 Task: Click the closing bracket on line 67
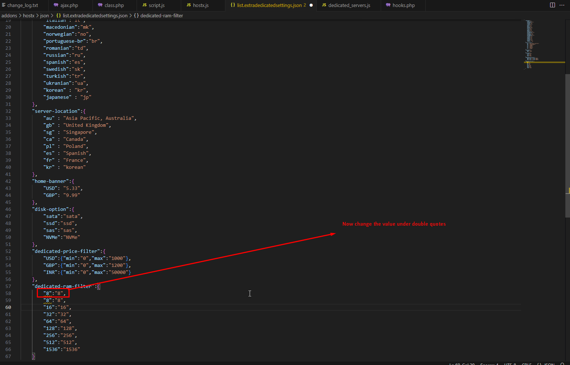coord(34,357)
